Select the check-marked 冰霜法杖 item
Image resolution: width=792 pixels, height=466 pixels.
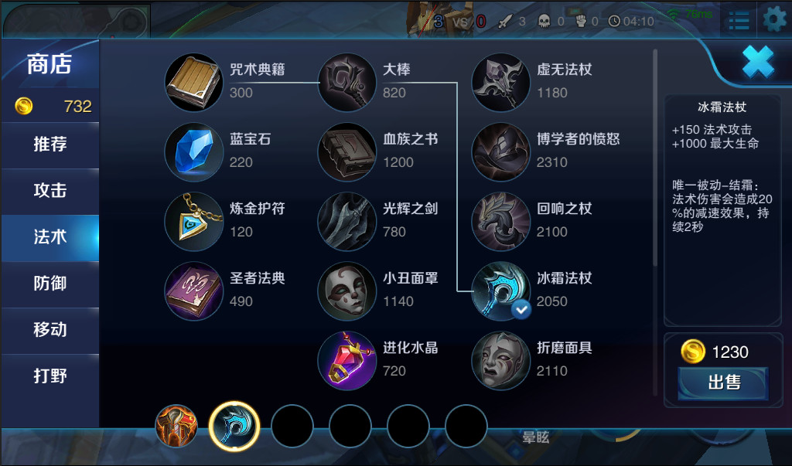pyautogui.click(x=500, y=291)
